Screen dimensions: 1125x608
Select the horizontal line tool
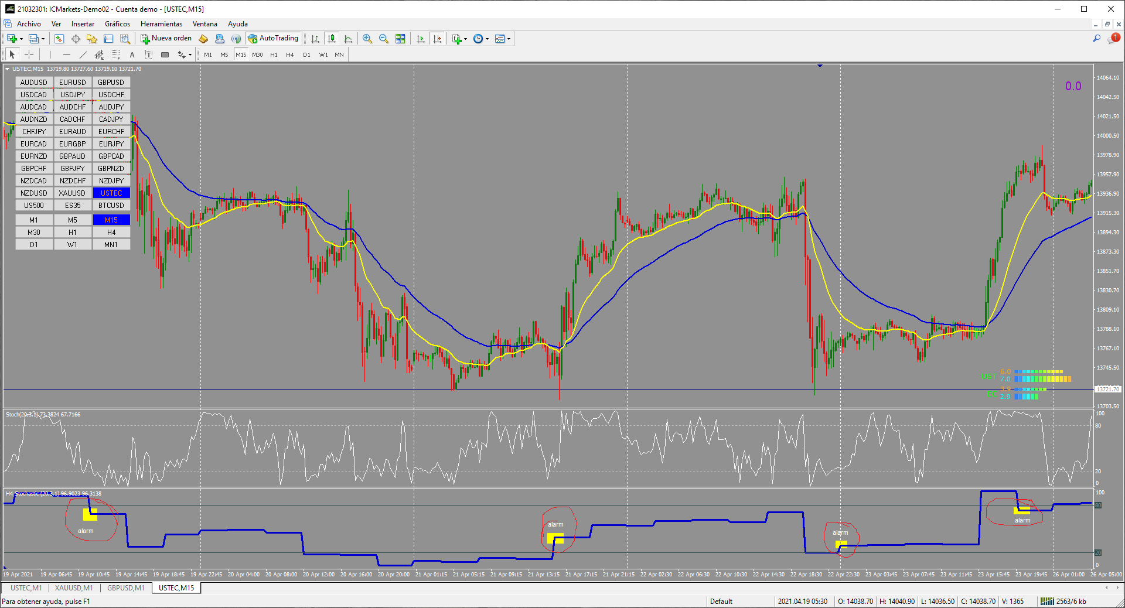(x=67, y=54)
